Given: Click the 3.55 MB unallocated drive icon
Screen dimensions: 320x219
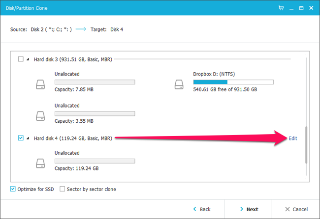Looking at the screenshot, I should point(40,115).
